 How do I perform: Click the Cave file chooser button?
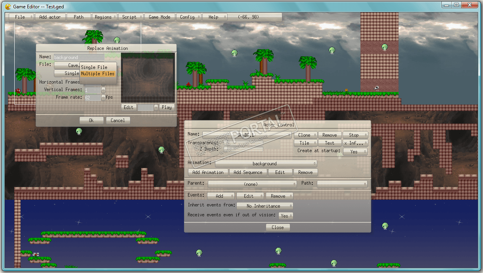[x=67, y=65]
